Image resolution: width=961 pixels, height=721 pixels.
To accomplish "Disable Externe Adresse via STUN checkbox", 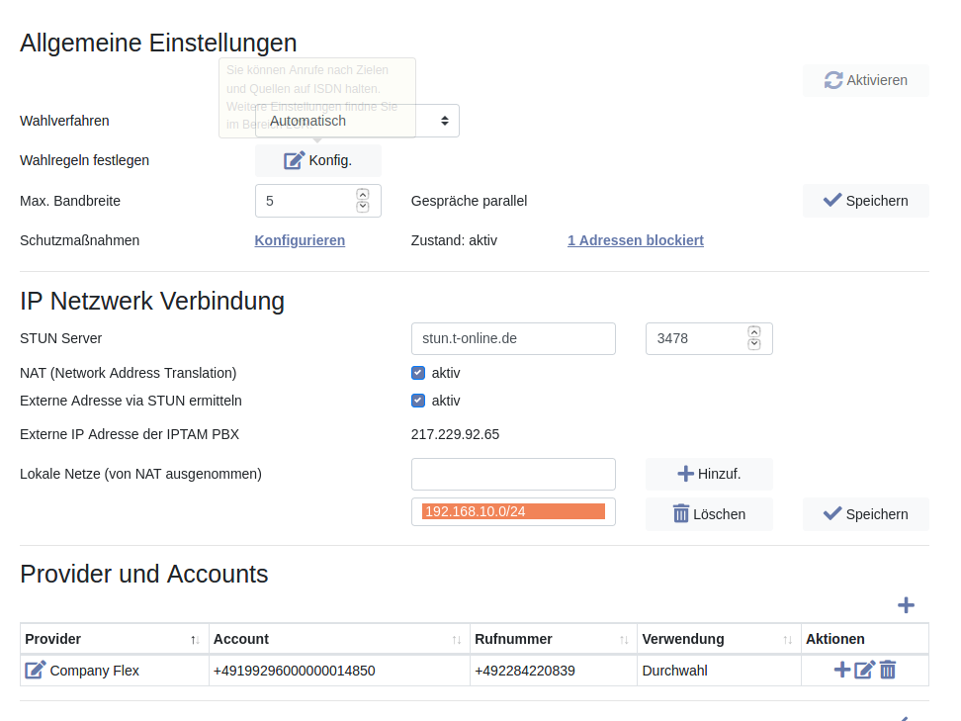I will coord(418,401).
